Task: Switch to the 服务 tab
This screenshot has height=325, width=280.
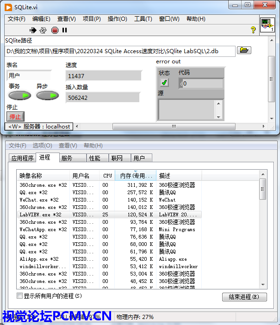Action: (67, 158)
